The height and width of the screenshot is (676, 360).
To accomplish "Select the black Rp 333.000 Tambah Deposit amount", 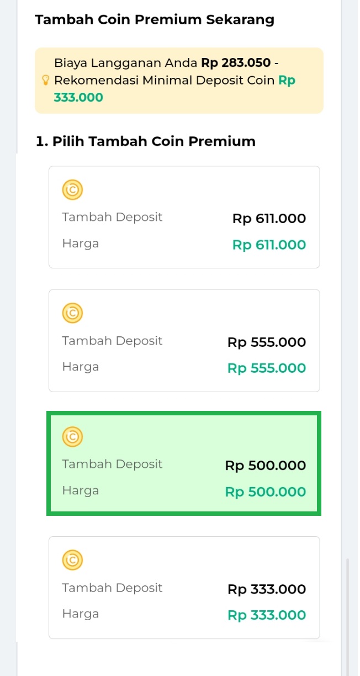I will pos(267,589).
